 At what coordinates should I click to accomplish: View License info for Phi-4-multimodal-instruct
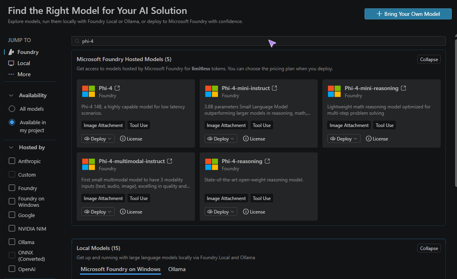131,212
